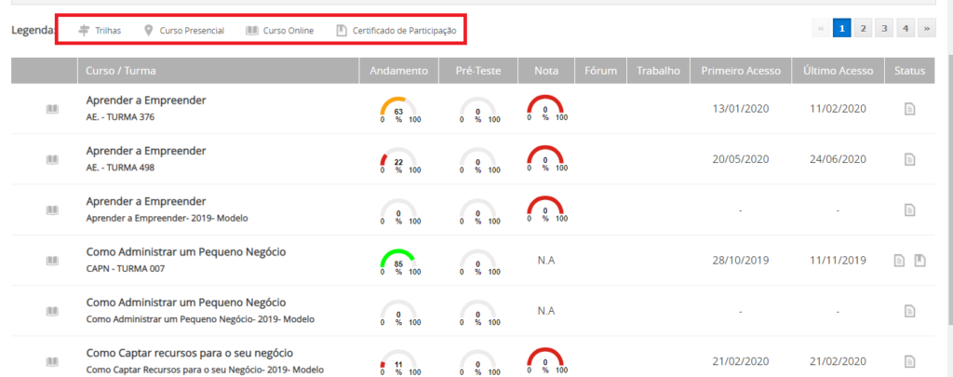Viewport: 953px width, 377px height.
Task: Click the Curso Presencial pin icon
Action: (x=149, y=31)
